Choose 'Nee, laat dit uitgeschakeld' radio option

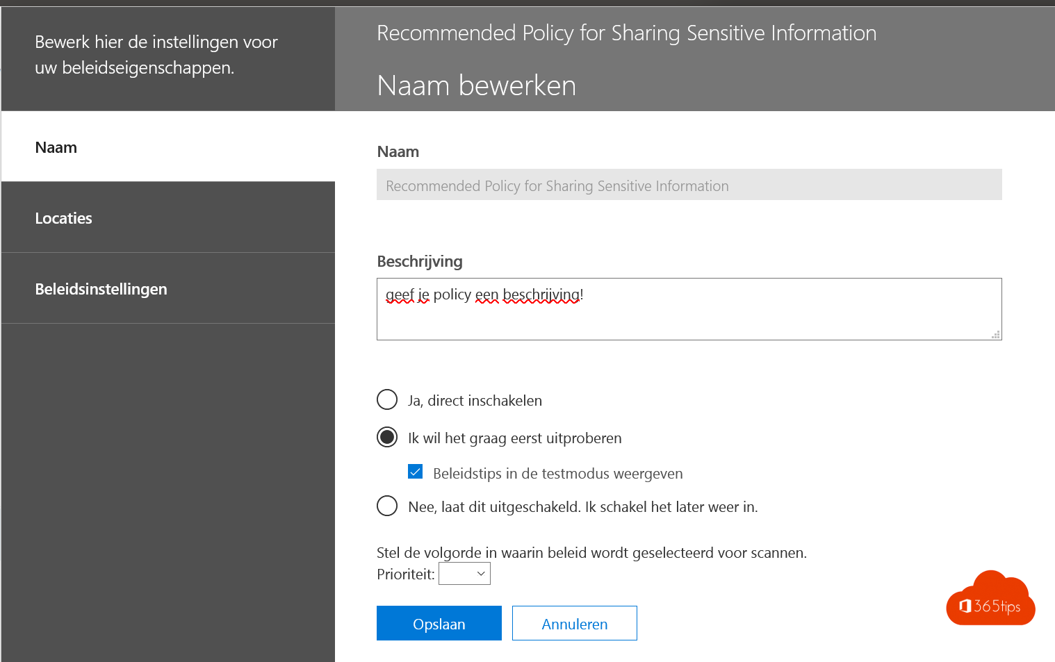[387, 505]
